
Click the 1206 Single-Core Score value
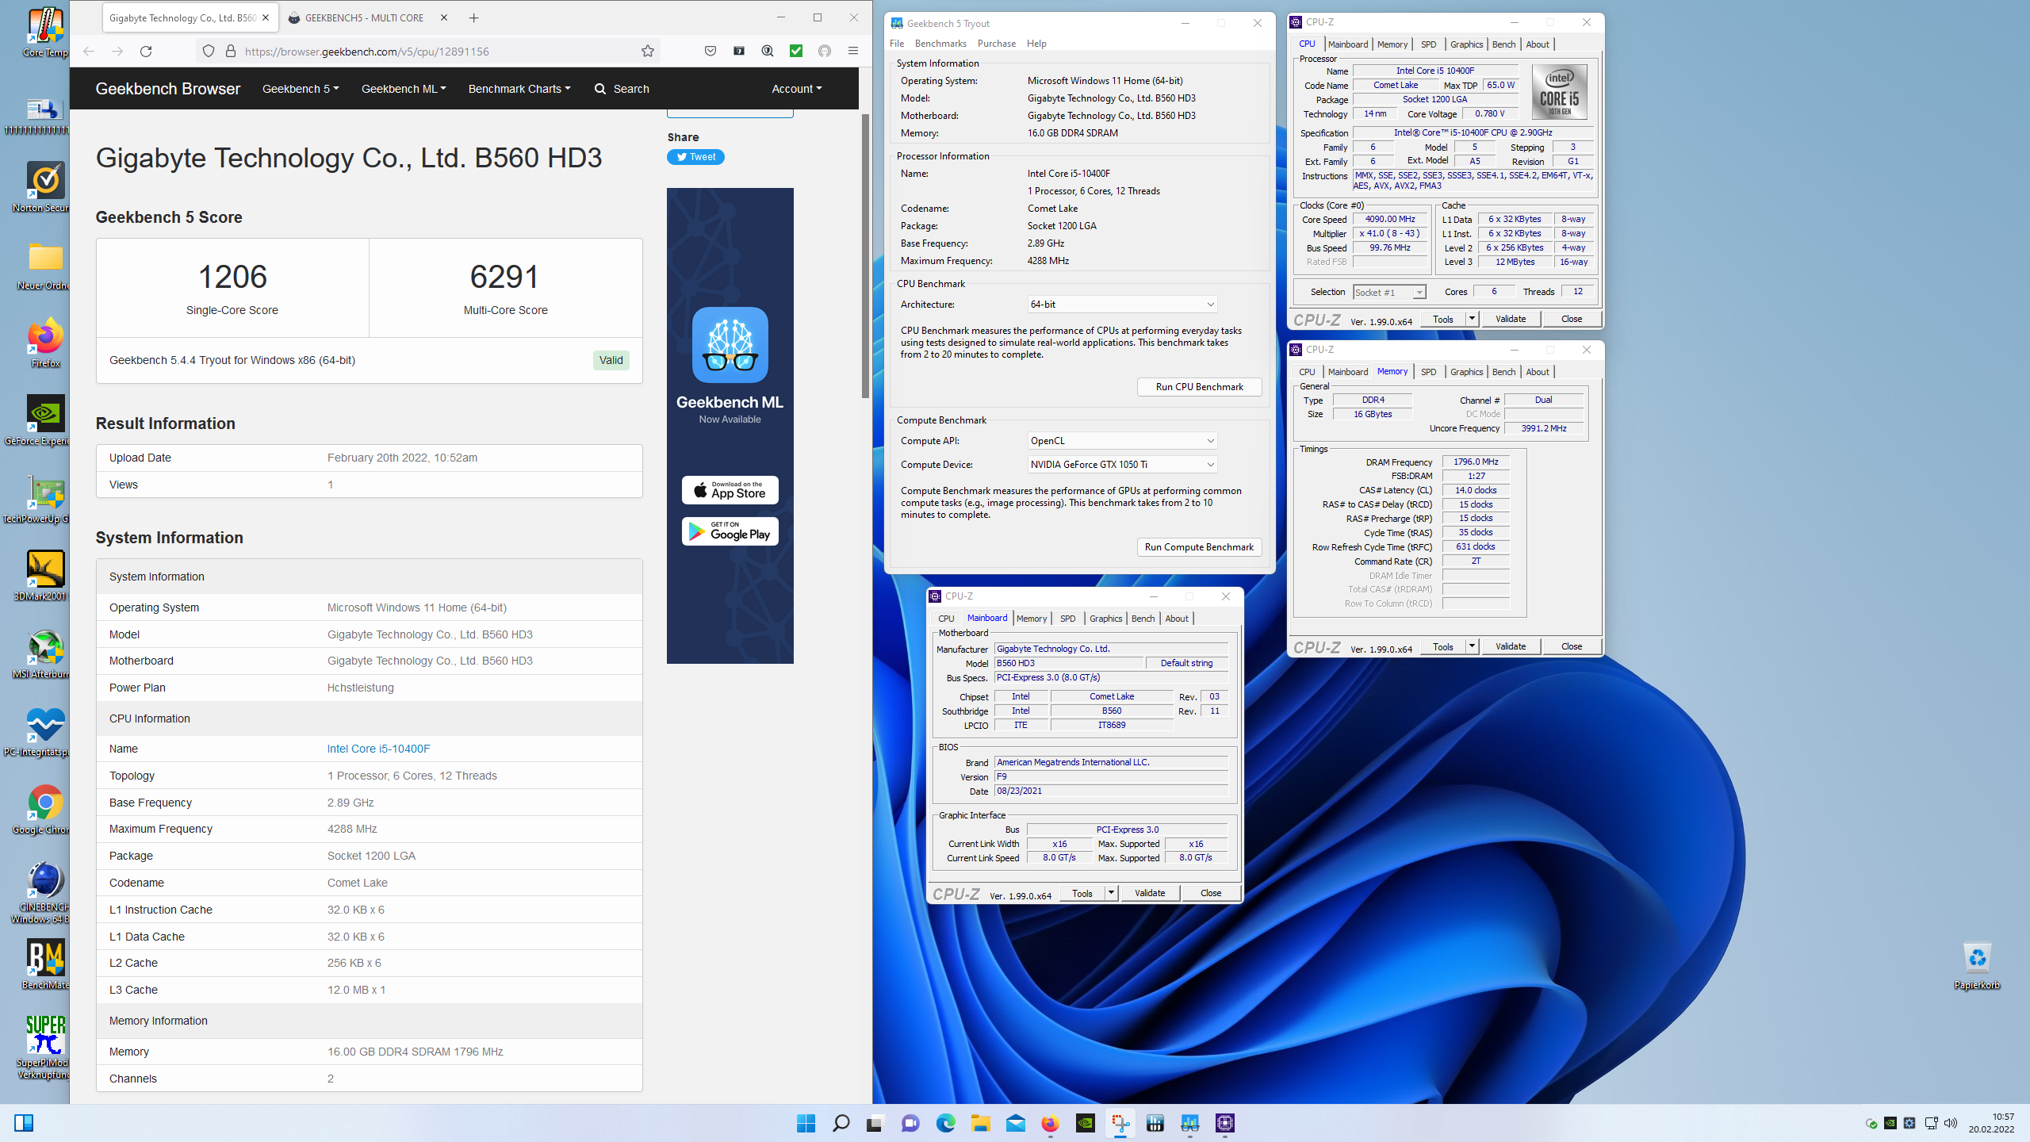coord(232,277)
